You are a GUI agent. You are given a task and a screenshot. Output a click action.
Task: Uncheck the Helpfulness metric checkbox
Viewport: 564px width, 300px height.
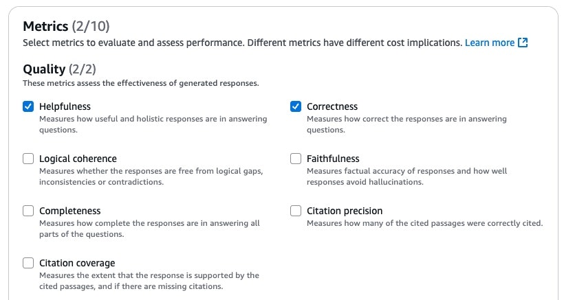click(x=28, y=106)
